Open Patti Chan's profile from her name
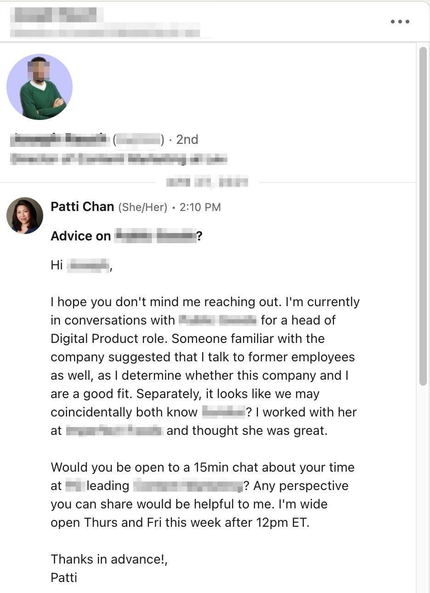The width and height of the screenshot is (430, 593). (x=82, y=207)
